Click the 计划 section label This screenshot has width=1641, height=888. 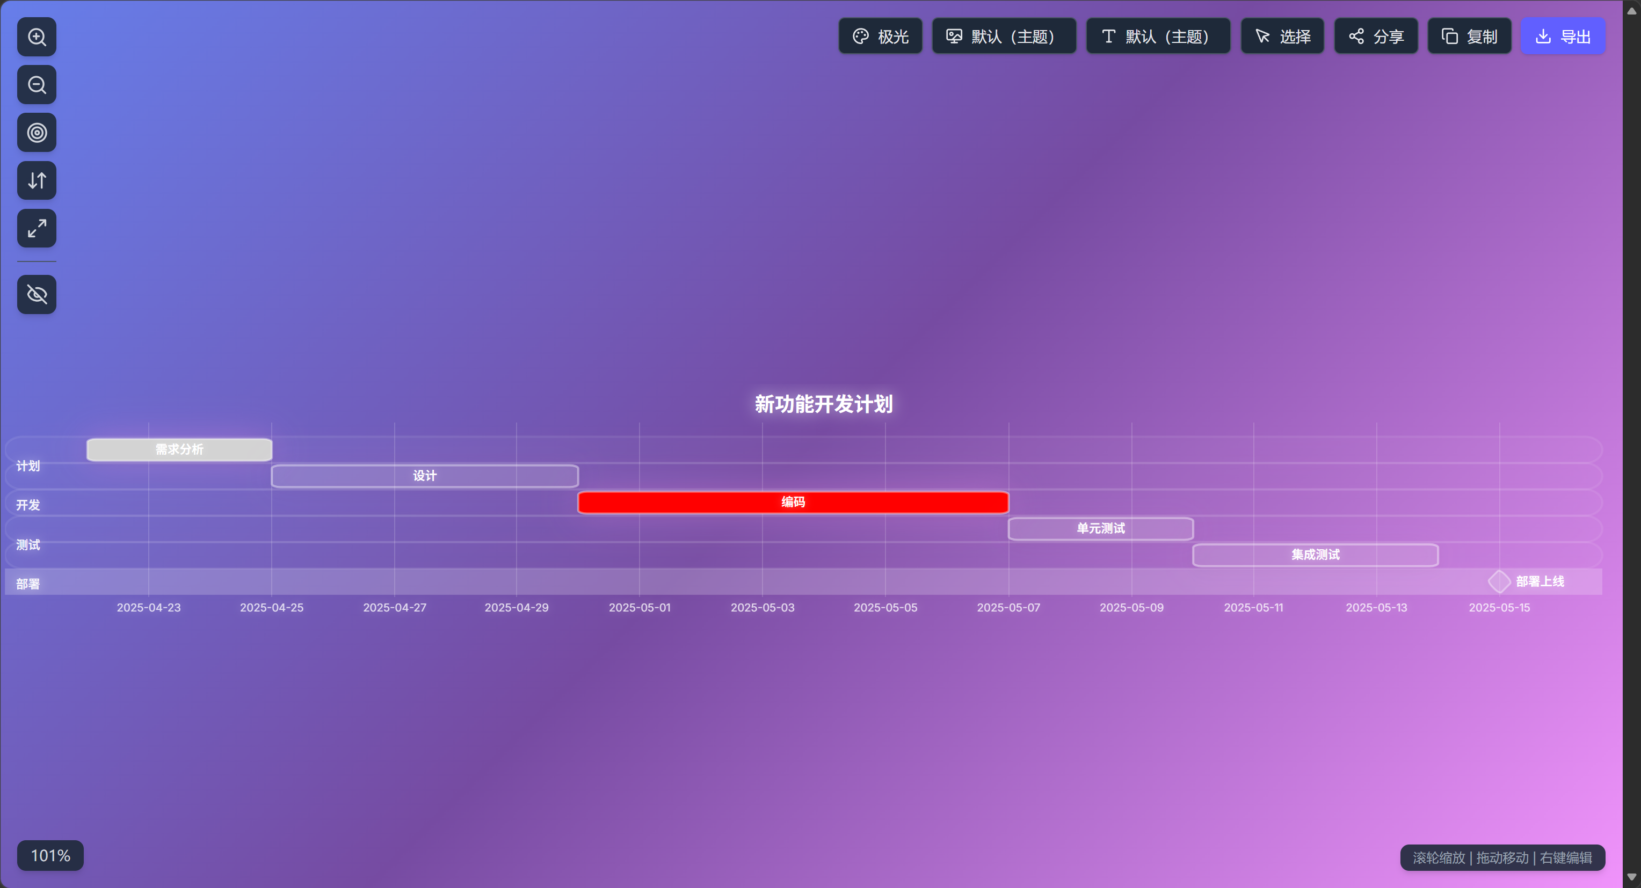tap(28, 467)
